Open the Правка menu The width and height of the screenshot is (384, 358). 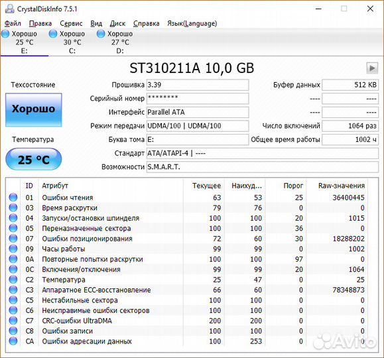pyautogui.click(x=40, y=23)
